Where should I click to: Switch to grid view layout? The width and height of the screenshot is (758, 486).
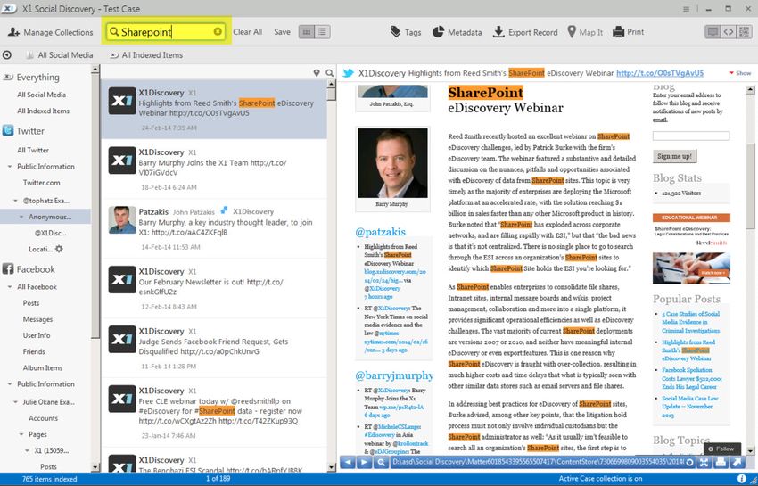307,32
